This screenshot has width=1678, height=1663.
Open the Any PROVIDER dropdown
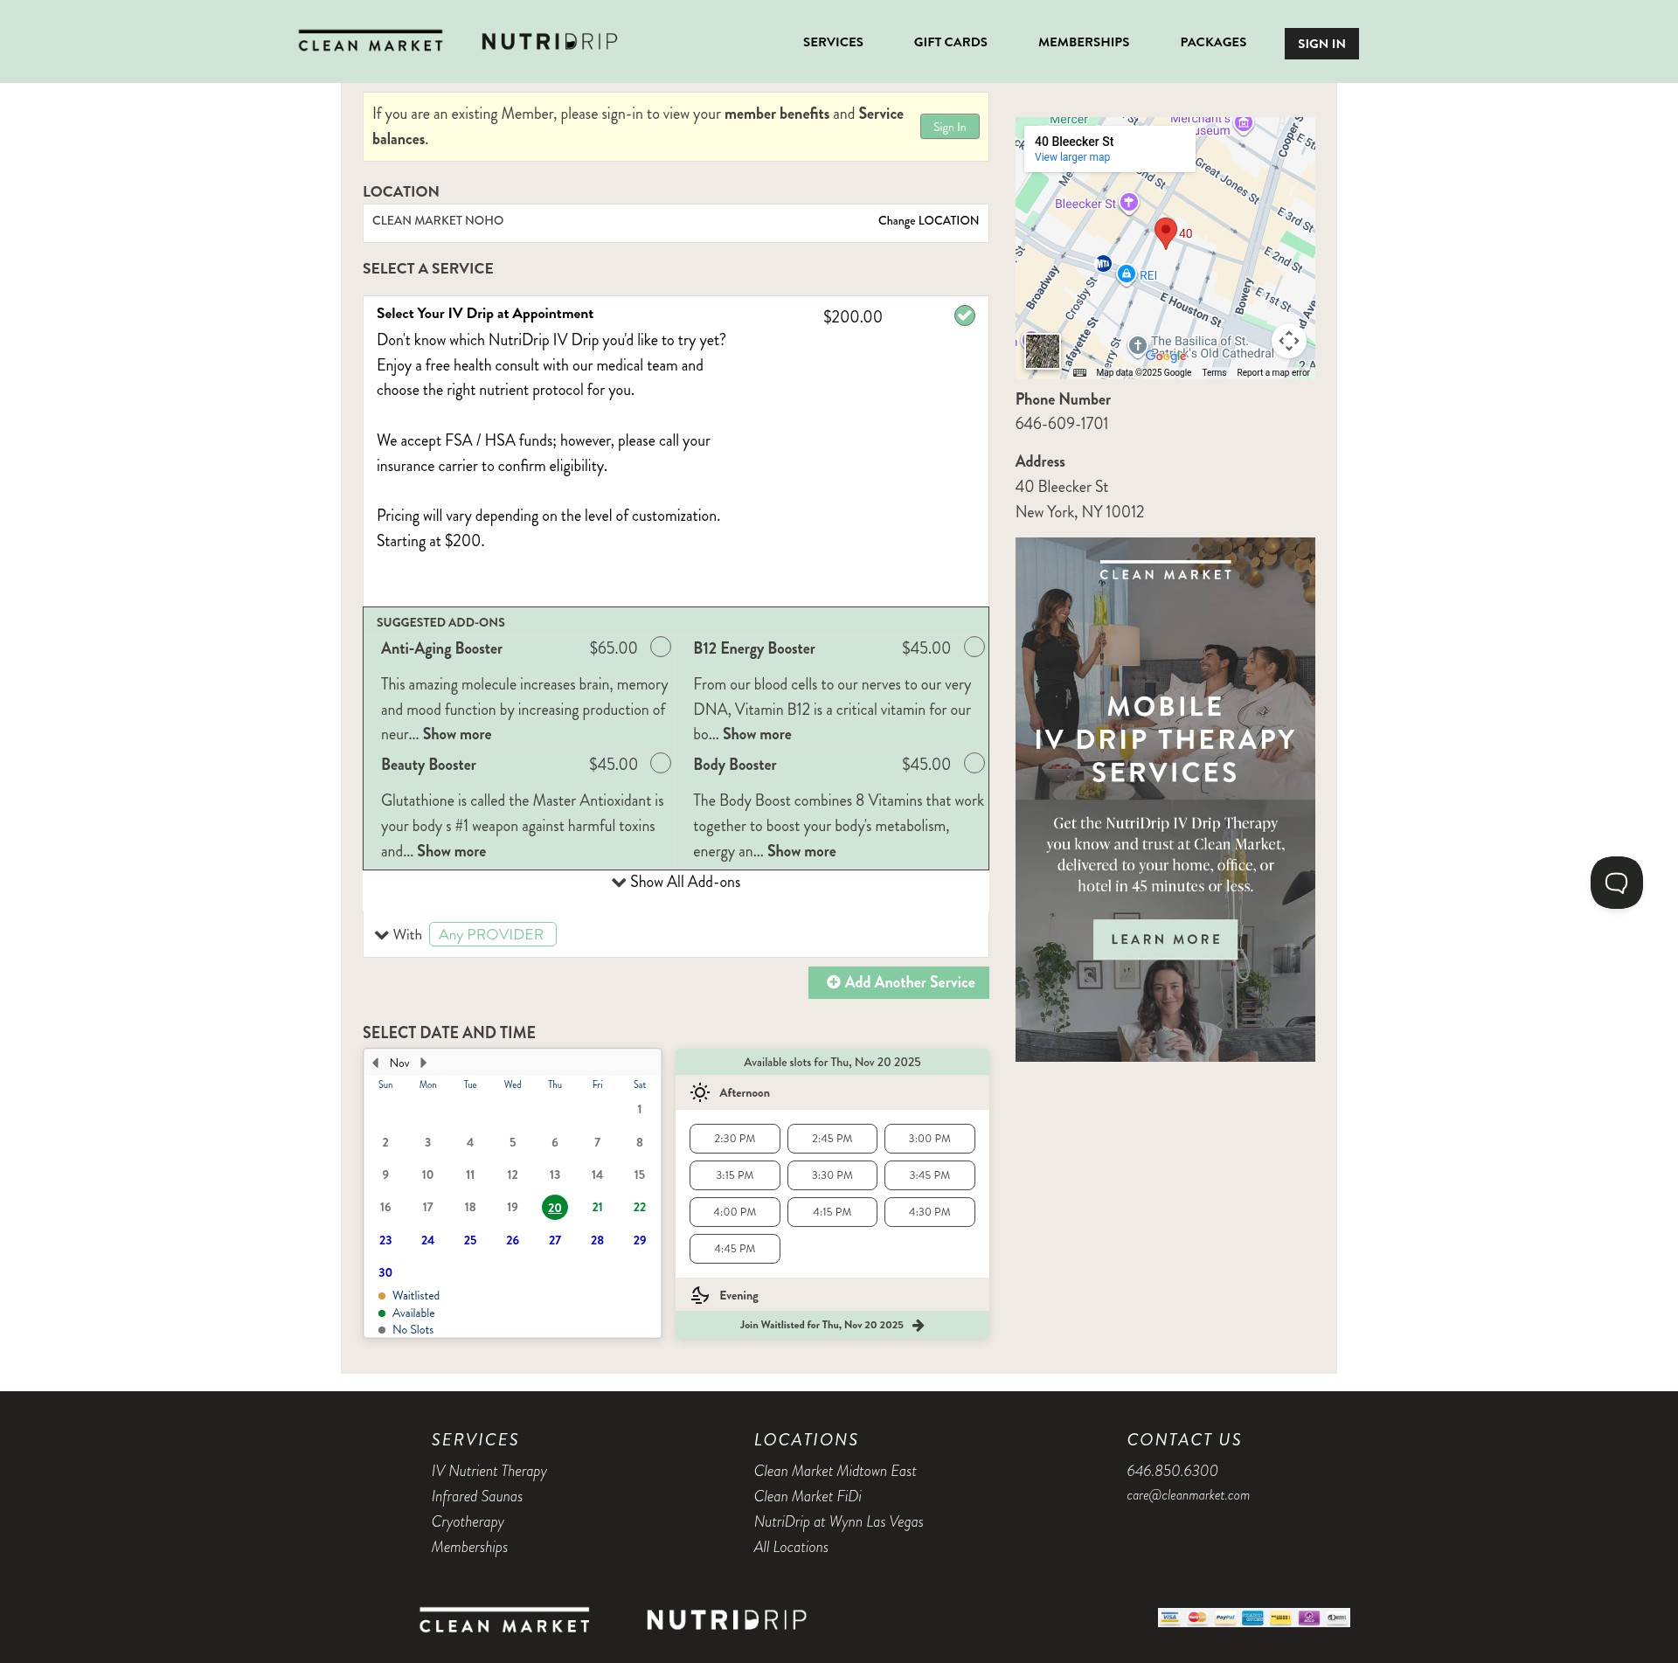[x=492, y=935]
